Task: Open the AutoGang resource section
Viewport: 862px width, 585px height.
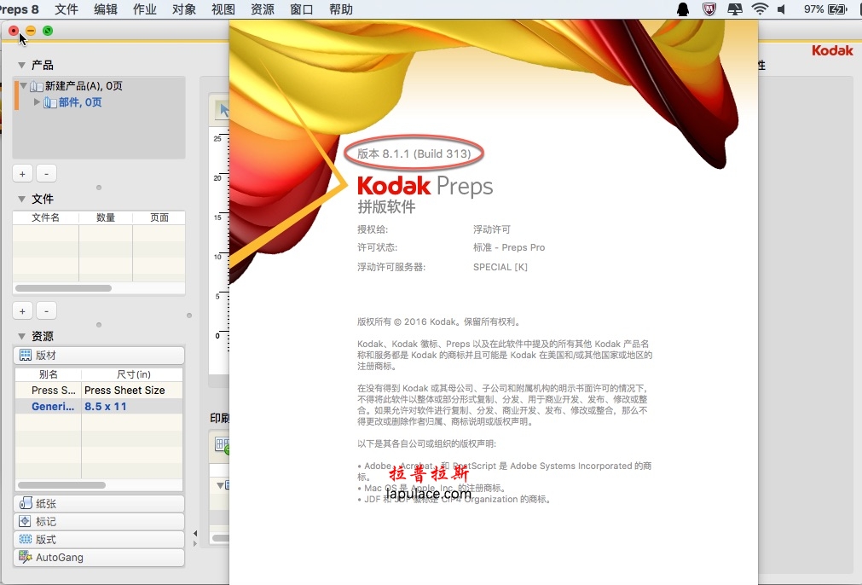Action: (x=99, y=558)
